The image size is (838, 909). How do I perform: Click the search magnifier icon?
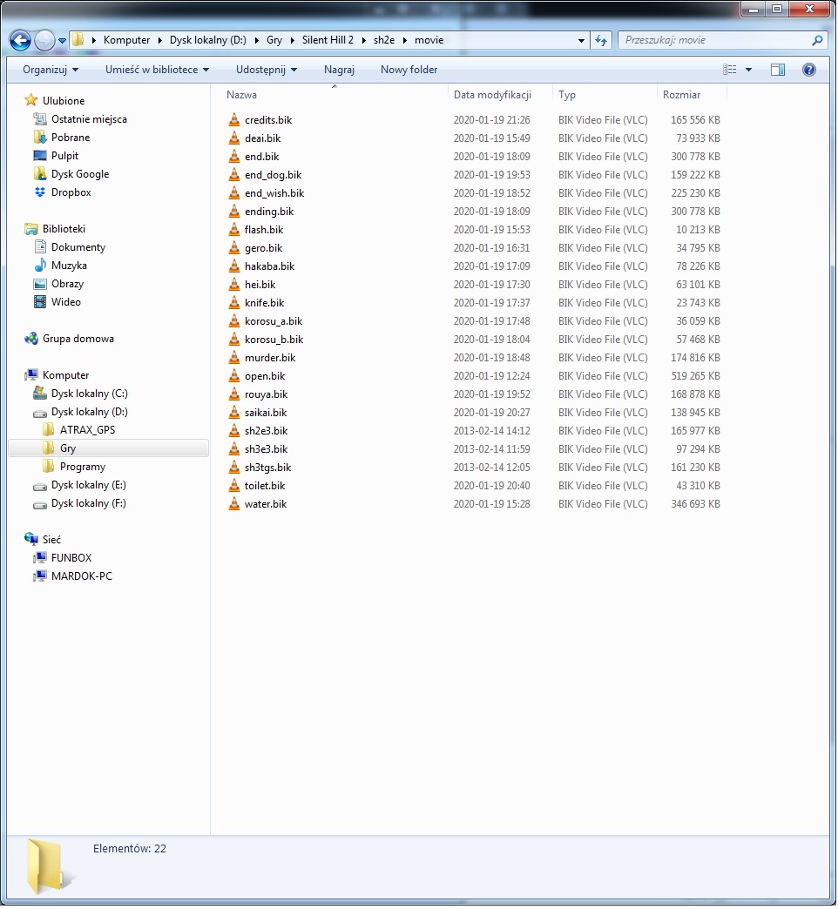(x=818, y=40)
